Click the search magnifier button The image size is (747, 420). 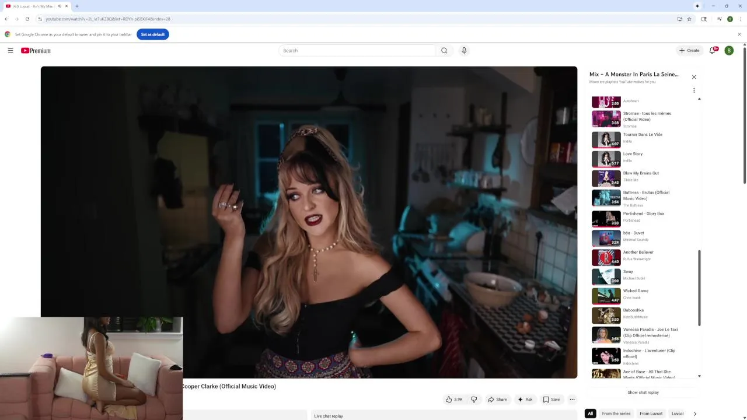(x=444, y=51)
